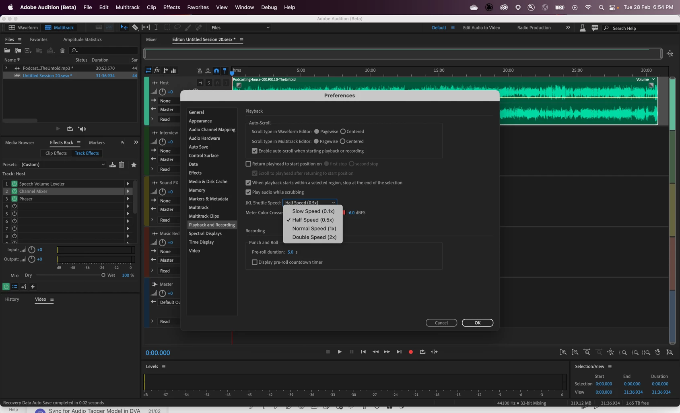Select the Slip tool in the toolbar
This screenshot has height=413, width=680.
[x=146, y=27]
